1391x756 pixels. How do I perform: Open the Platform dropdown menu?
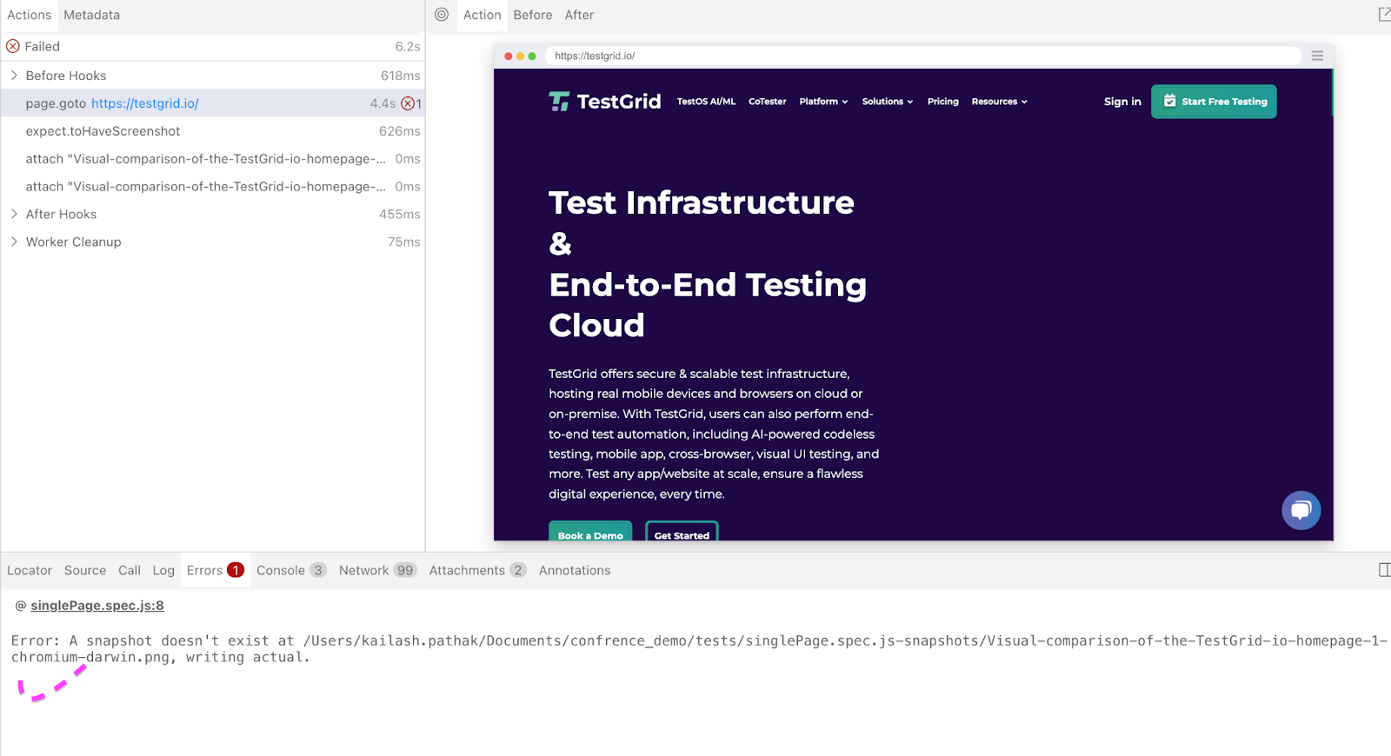[x=823, y=102]
